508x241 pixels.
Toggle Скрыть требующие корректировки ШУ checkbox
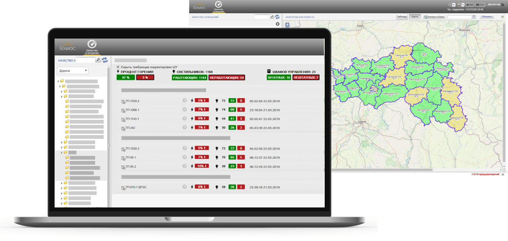[118, 67]
